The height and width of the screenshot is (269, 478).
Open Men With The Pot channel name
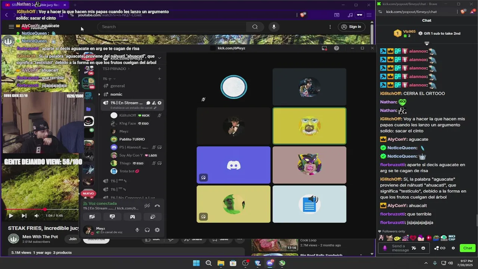click(x=40, y=236)
